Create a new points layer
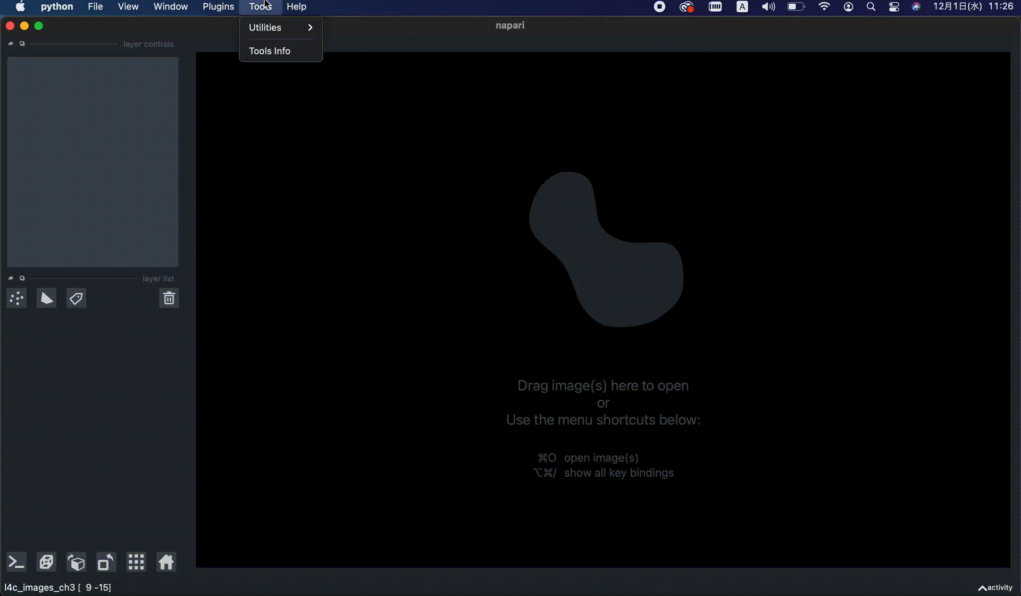The width and height of the screenshot is (1021, 596). pyautogui.click(x=16, y=299)
